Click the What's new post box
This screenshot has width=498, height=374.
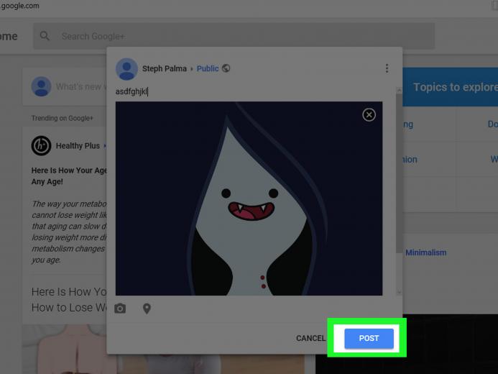(65, 86)
